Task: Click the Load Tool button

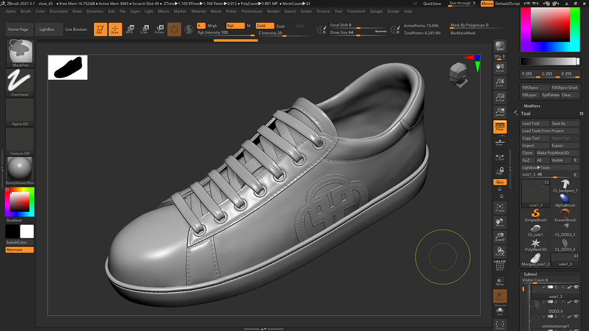Action: (535, 124)
